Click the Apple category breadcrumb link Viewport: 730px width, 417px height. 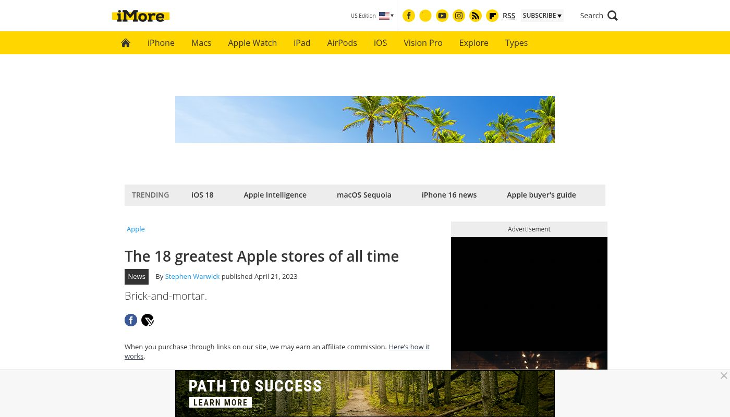click(x=136, y=229)
